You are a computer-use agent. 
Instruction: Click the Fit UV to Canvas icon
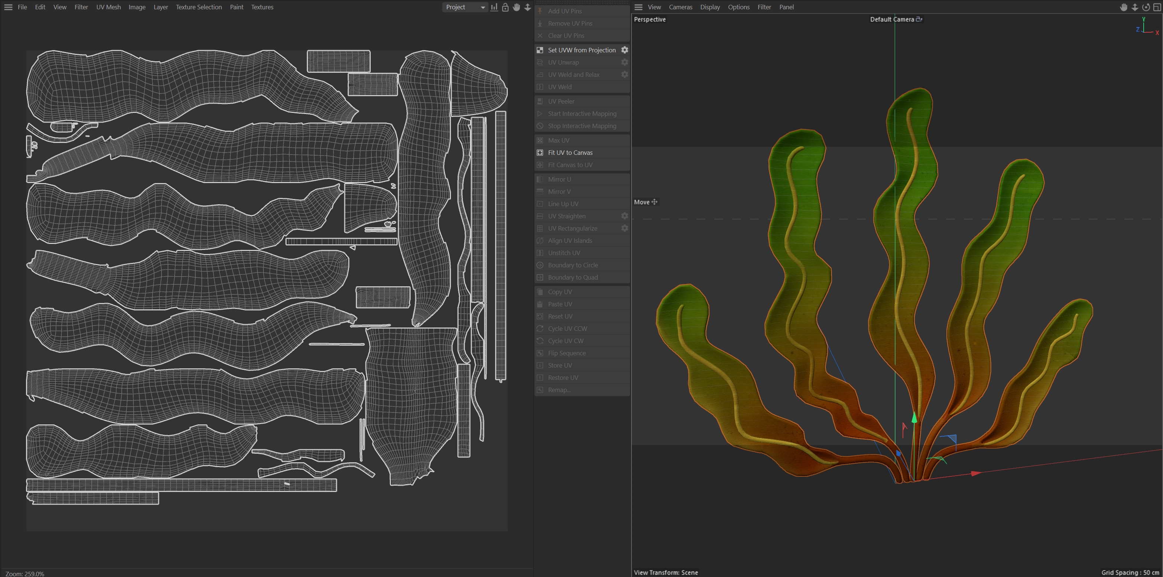pyautogui.click(x=540, y=153)
